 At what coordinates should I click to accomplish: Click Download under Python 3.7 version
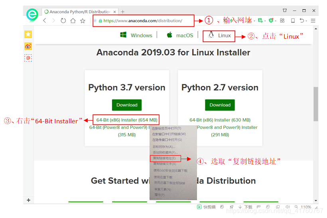click(127, 105)
